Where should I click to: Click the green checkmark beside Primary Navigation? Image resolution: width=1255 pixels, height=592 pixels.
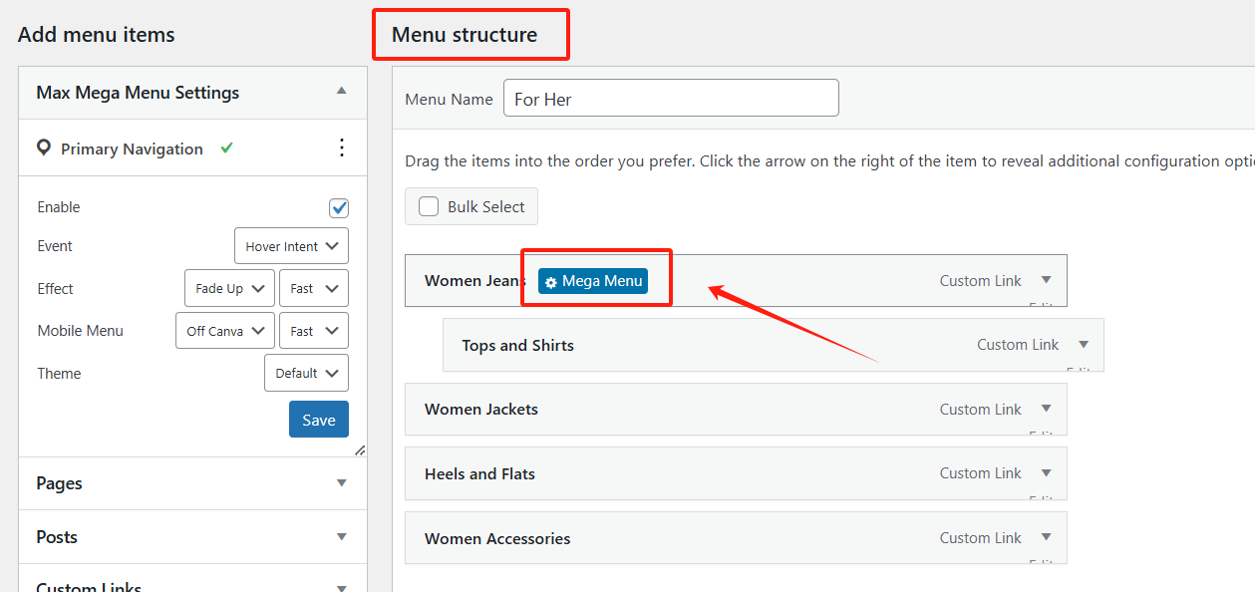(x=227, y=148)
